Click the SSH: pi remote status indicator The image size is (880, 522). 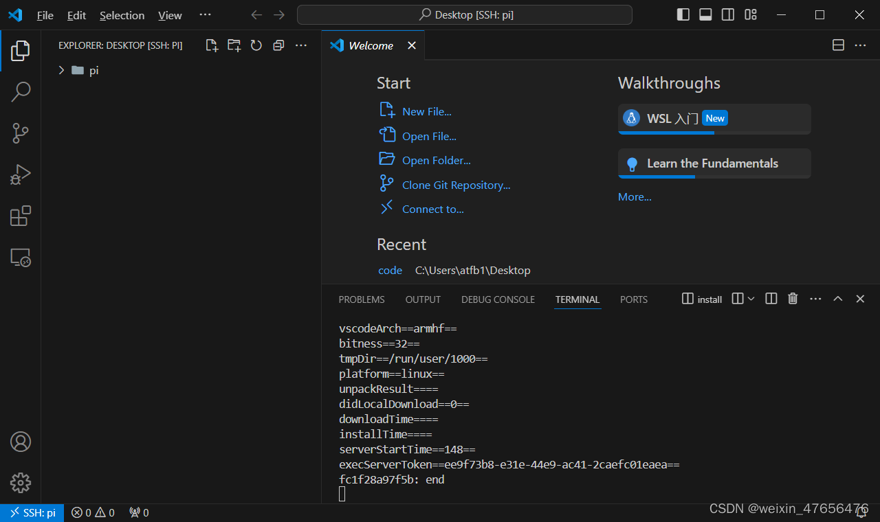point(32,512)
